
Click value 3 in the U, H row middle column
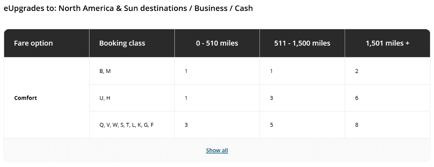271,98
